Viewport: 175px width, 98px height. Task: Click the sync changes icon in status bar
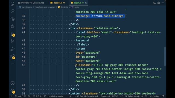tap(25, 96)
